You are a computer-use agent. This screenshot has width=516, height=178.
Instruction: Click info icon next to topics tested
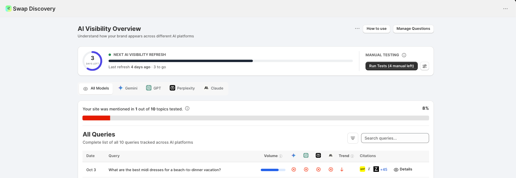click(x=187, y=109)
